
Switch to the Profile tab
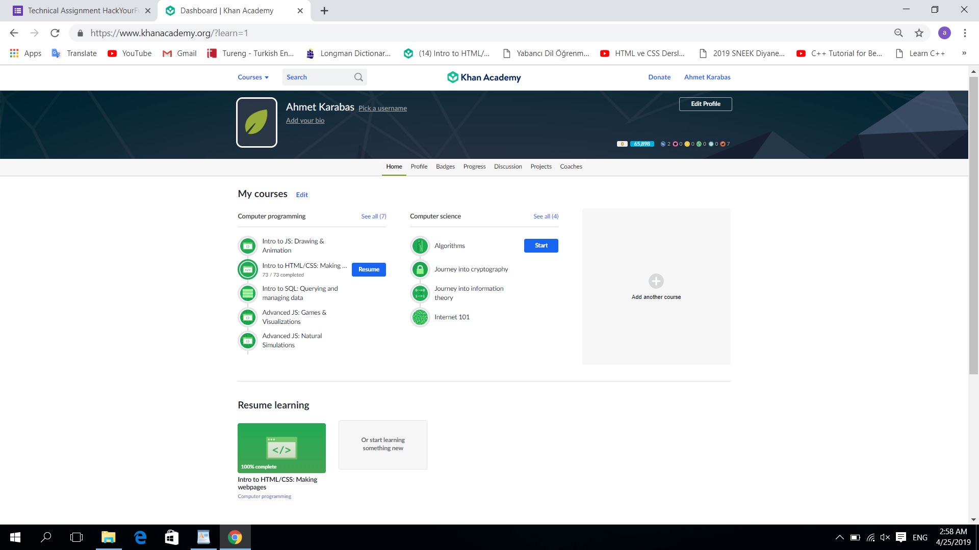pyautogui.click(x=419, y=167)
